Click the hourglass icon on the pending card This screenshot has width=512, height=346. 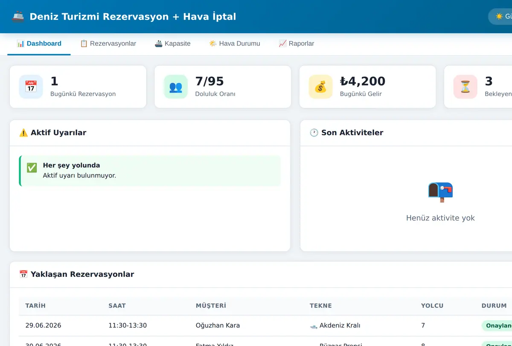click(x=465, y=87)
